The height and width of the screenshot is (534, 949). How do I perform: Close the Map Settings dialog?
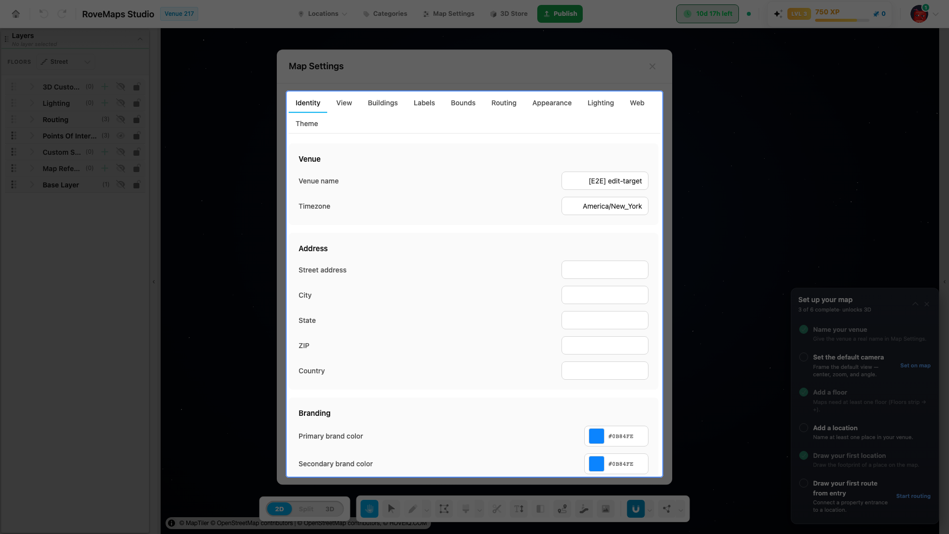pos(652,66)
